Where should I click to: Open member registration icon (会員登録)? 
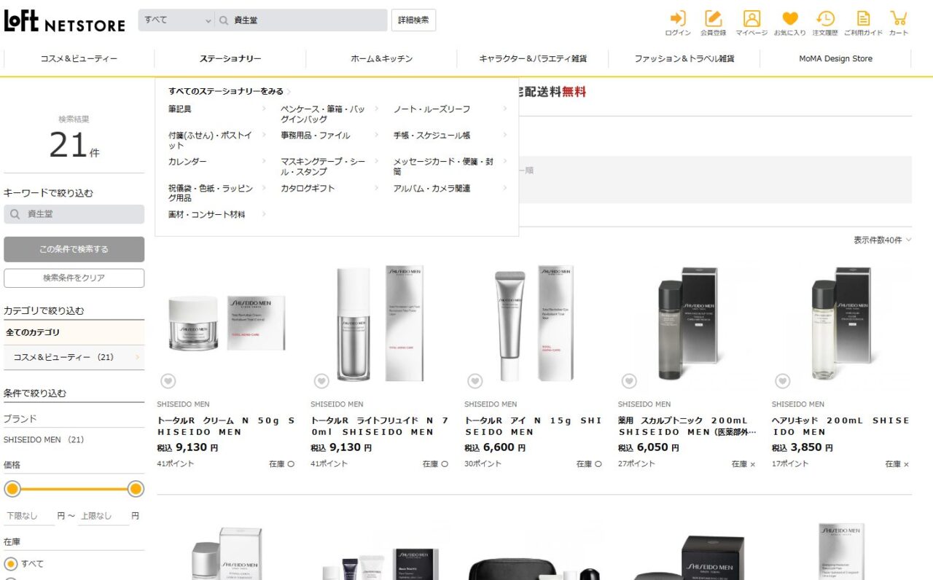tap(713, 23)
